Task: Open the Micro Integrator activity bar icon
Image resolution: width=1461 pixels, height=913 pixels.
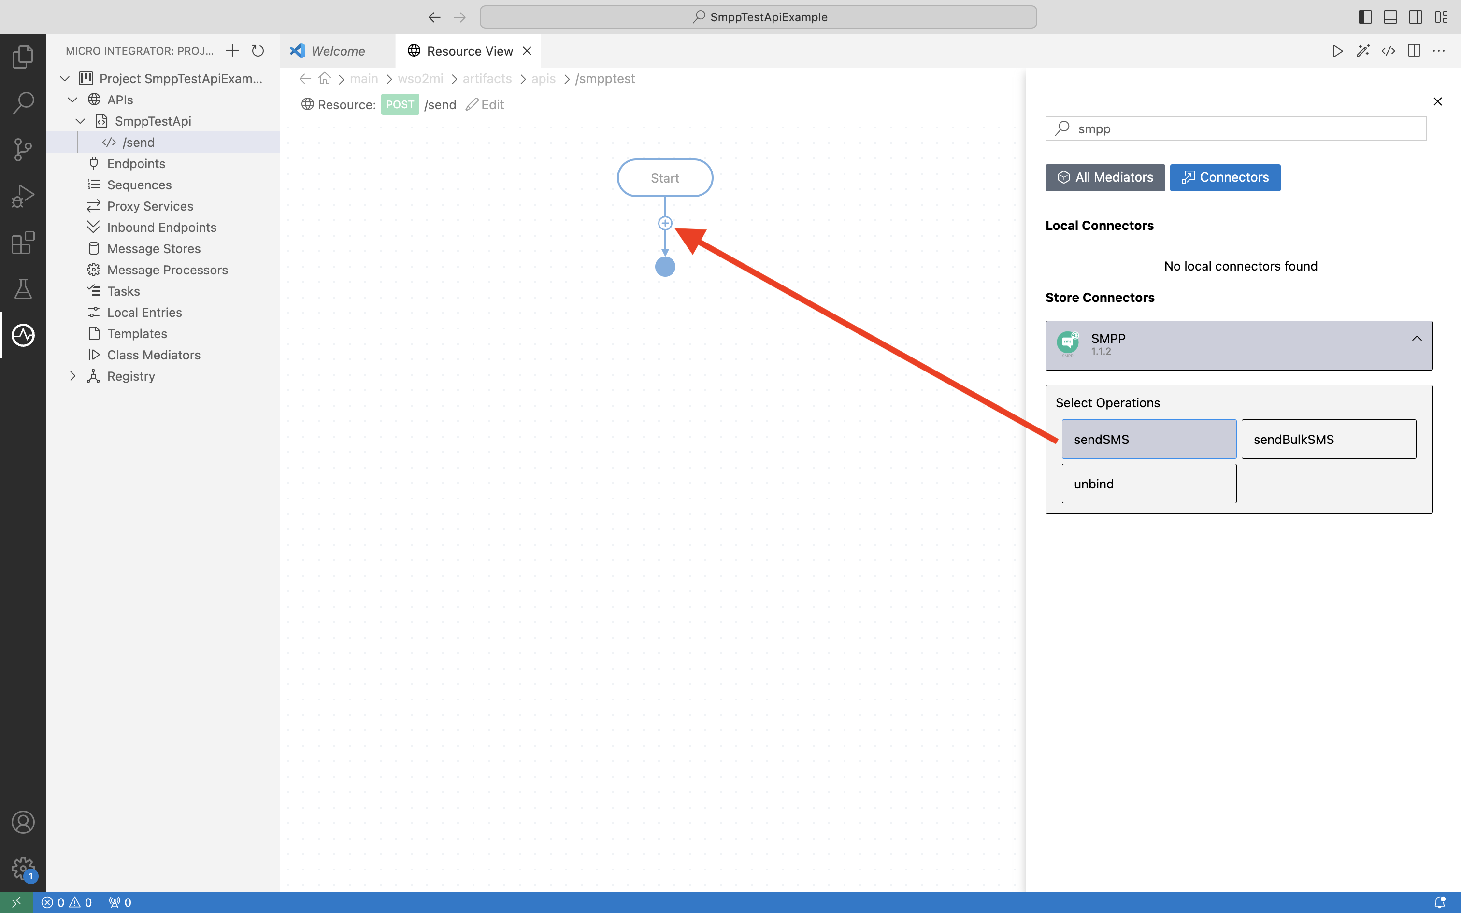Action: tap(23, 335)
